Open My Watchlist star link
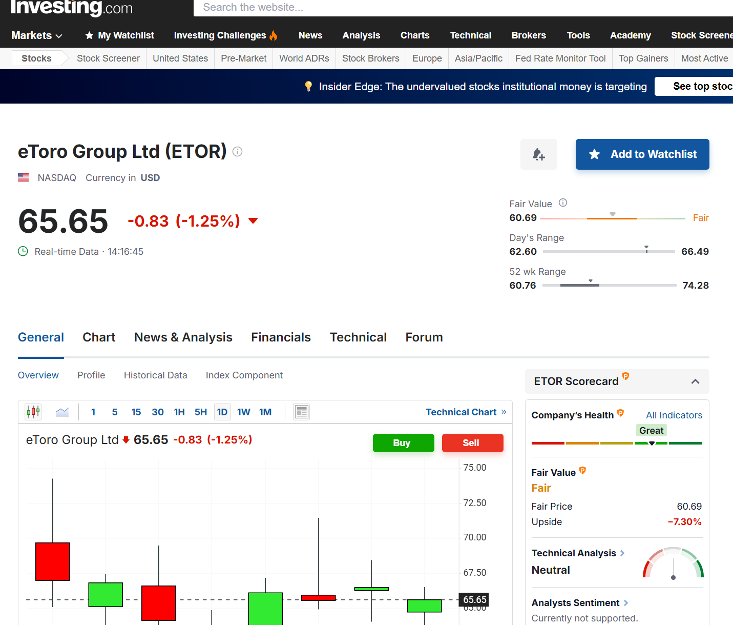The width and height of the screenshot is (733, 625). click(x=120, y=35)
